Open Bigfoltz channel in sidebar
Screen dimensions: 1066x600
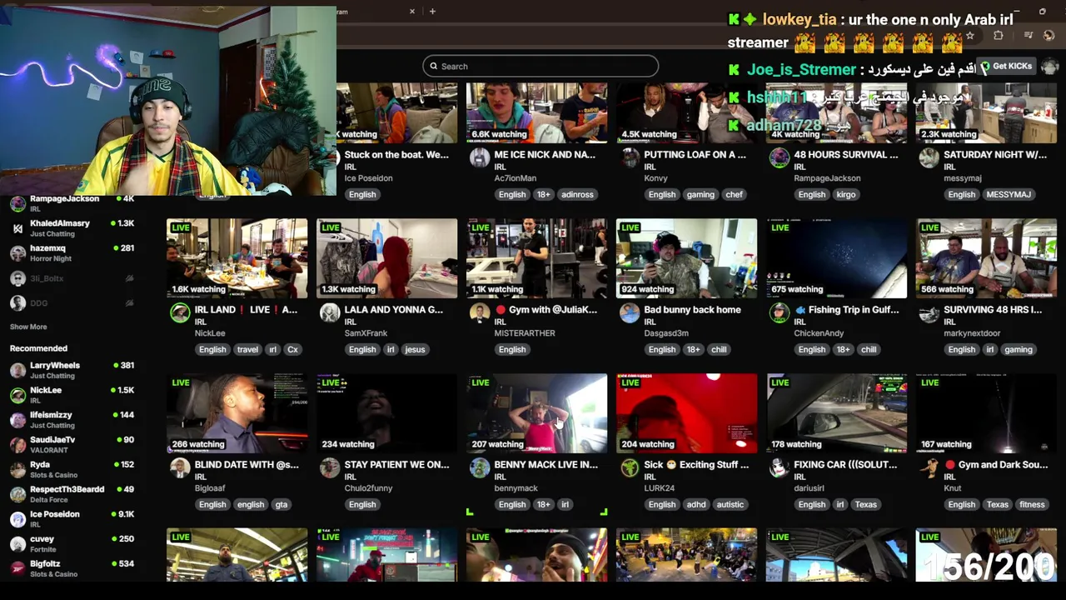pos(71,568)
